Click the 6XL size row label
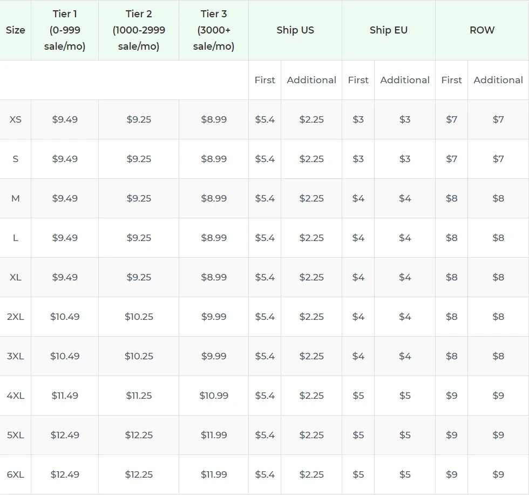Screen dimensions: 529x495 point(16,474)
